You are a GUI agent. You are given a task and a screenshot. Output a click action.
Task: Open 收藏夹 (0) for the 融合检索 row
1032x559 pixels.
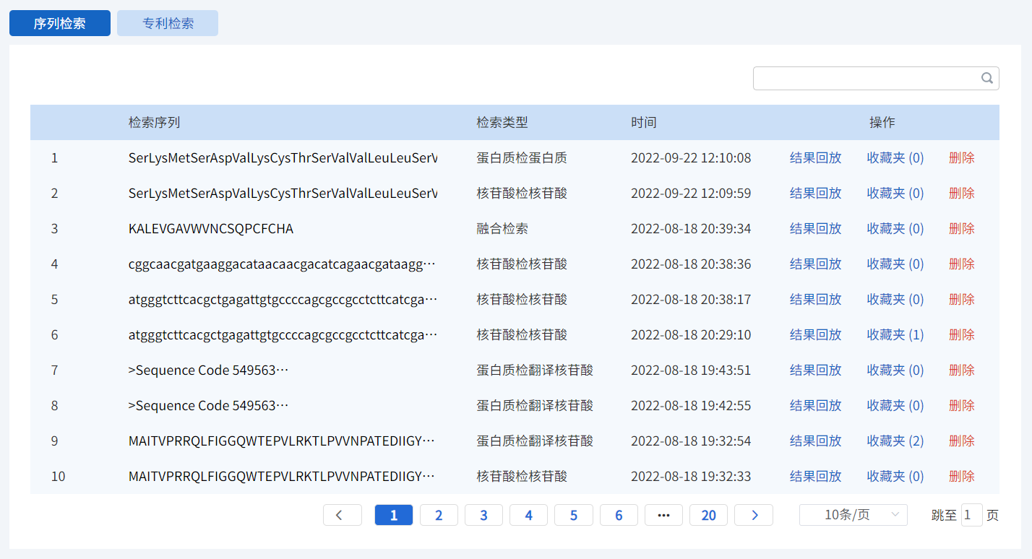point(895,228)
